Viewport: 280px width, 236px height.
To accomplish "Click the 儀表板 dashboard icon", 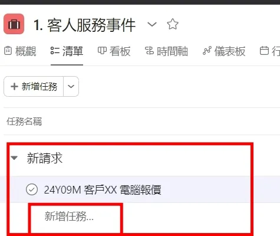I will click(x=207, y=51).
